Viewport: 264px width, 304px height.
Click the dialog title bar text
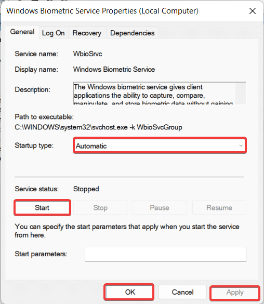[102, 11]
